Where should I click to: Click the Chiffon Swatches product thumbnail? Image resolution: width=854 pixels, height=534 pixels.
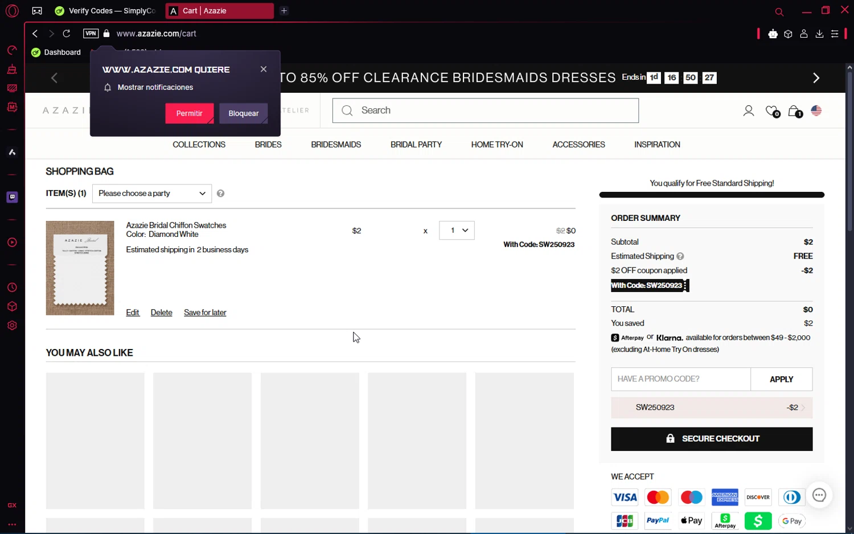point(80,268)
